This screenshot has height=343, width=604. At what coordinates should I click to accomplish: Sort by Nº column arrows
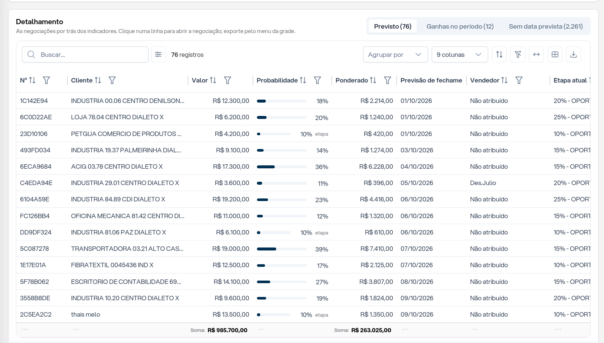tap(32, 80)
